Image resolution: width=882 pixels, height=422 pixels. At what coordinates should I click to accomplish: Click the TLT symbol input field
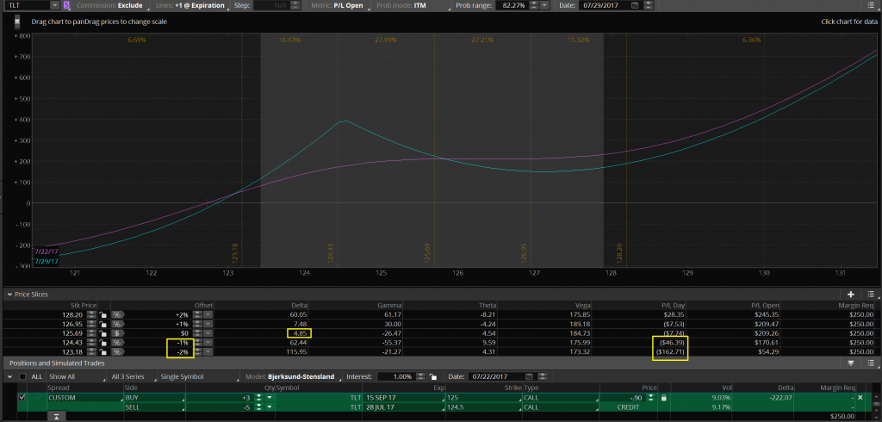pyautogui.click(x=26, y=5)
